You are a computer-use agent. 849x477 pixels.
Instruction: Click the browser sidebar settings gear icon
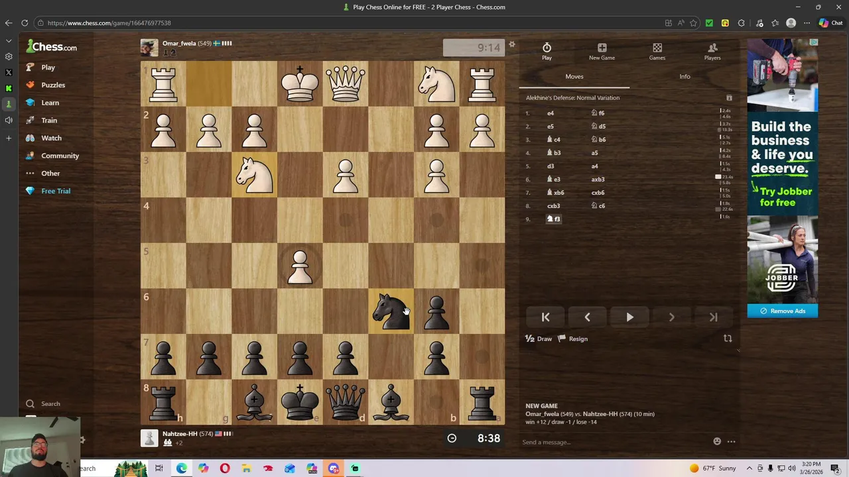click(x=9, y=56)
